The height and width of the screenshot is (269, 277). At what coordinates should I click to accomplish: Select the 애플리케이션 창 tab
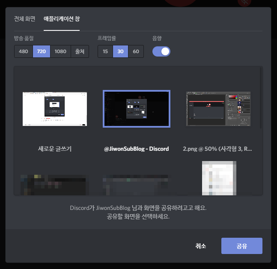click(x=62, y=19)
